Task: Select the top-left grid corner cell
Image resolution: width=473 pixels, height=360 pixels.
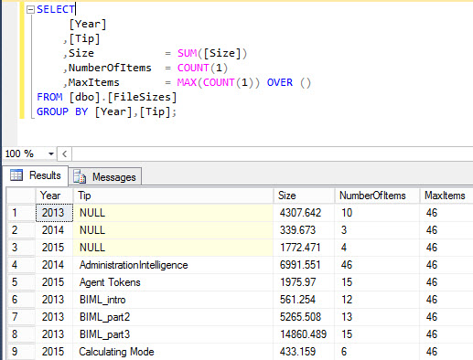Action: tap(21, 196)
